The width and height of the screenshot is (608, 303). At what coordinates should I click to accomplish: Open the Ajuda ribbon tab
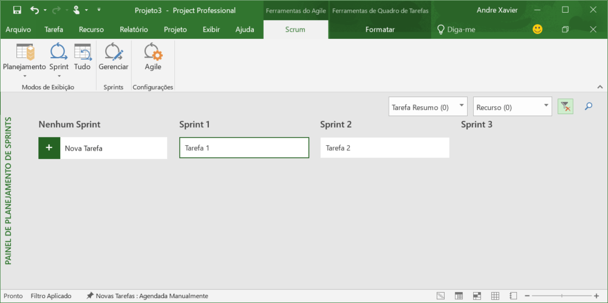[x=245, y=29]
